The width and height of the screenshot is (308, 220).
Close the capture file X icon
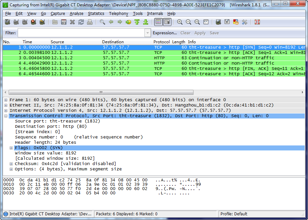72,22
